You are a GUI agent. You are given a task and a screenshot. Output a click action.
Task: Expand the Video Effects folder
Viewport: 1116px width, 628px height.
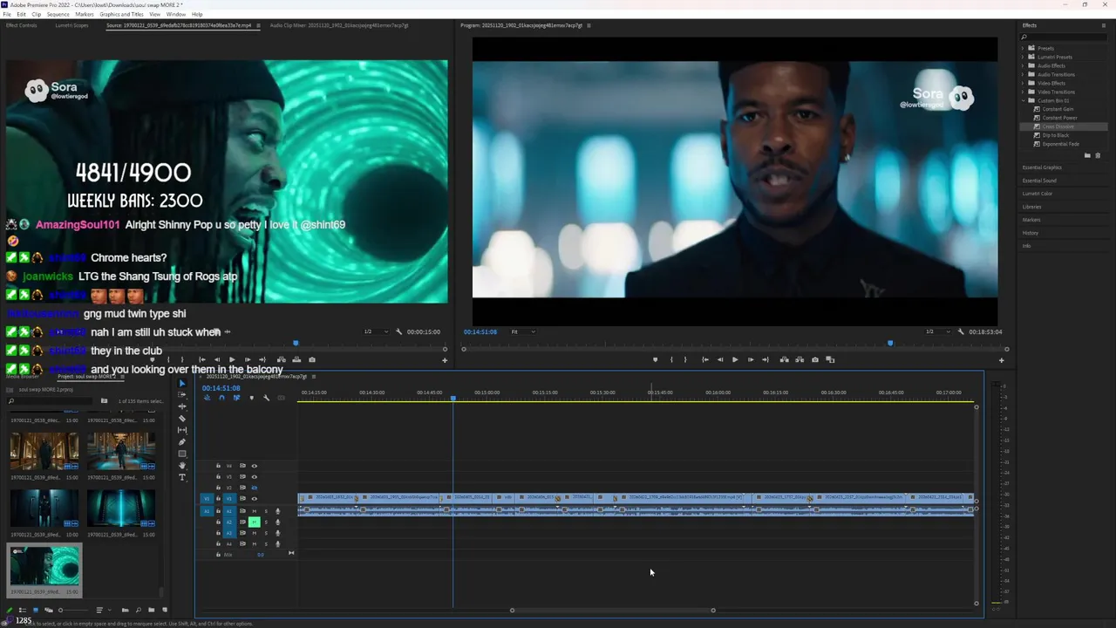click(x=1024, y=83)
